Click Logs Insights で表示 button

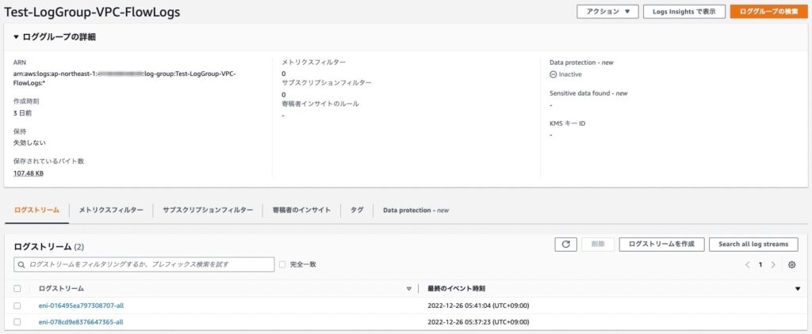[684, 12]
